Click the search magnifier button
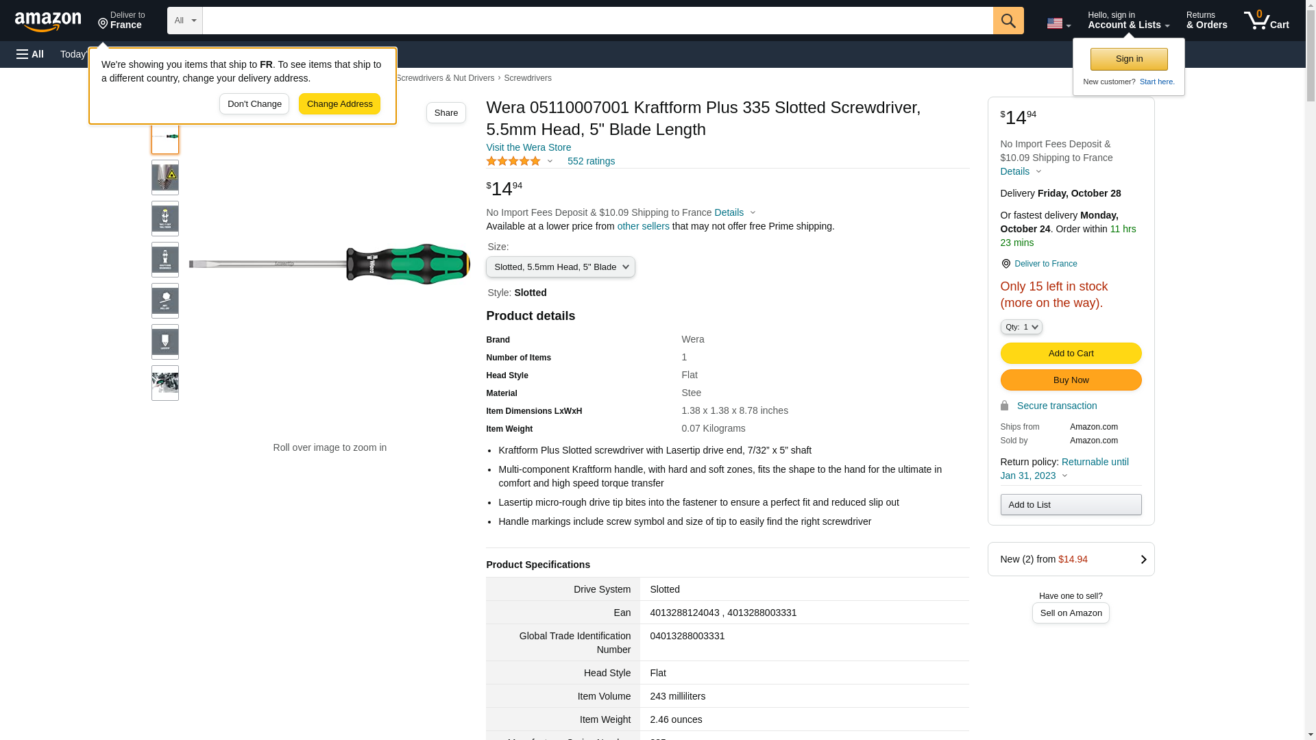This screenshot has height=740, width=1316. click(x=1008, y=21)
